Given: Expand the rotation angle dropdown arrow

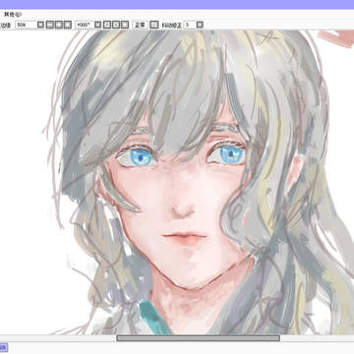Looking at the screenshot, I should point(97,25).
